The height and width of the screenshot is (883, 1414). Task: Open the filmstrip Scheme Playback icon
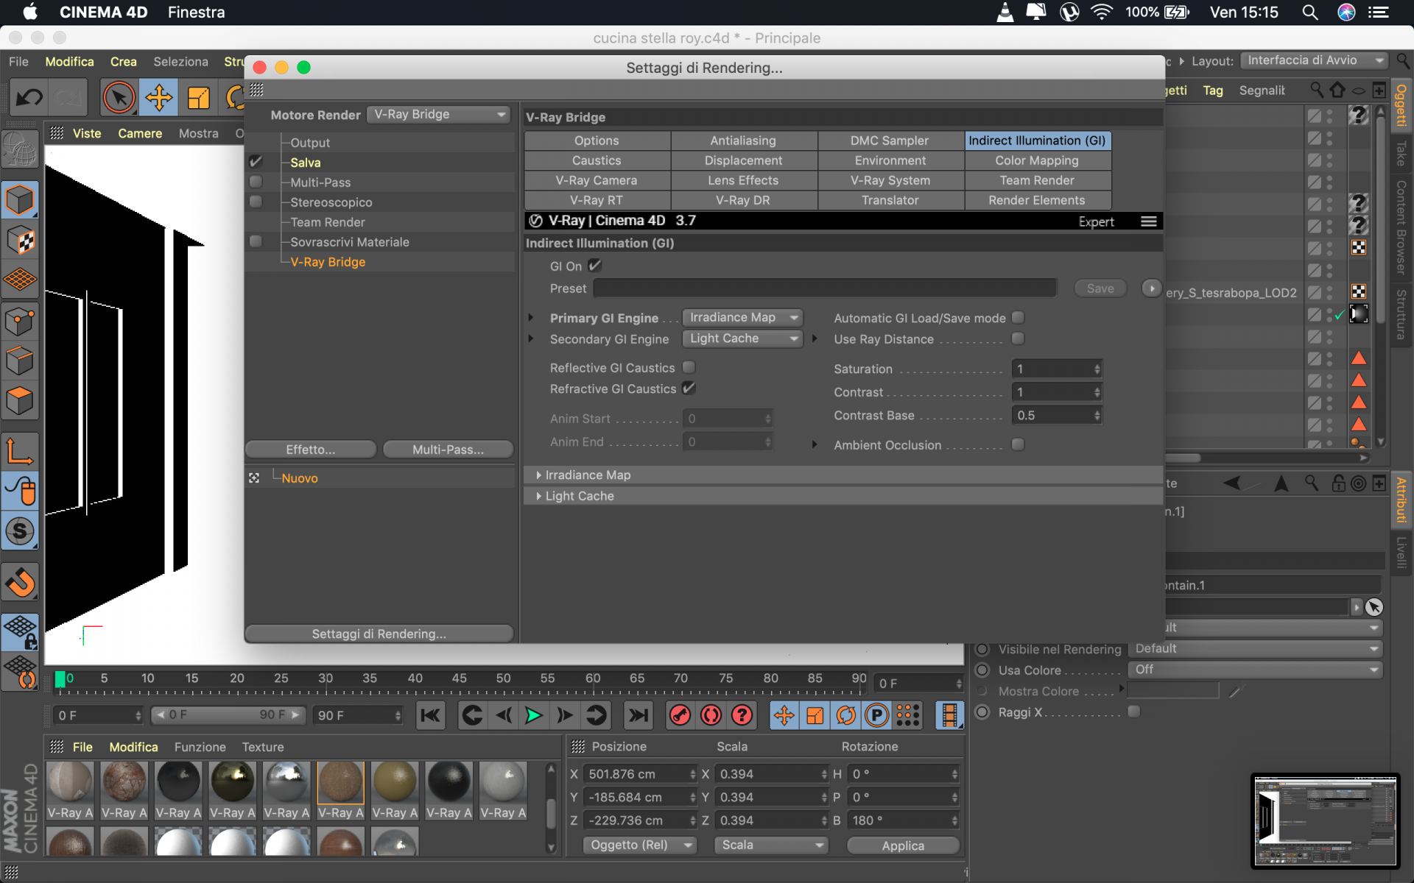(x=950, y=715)
